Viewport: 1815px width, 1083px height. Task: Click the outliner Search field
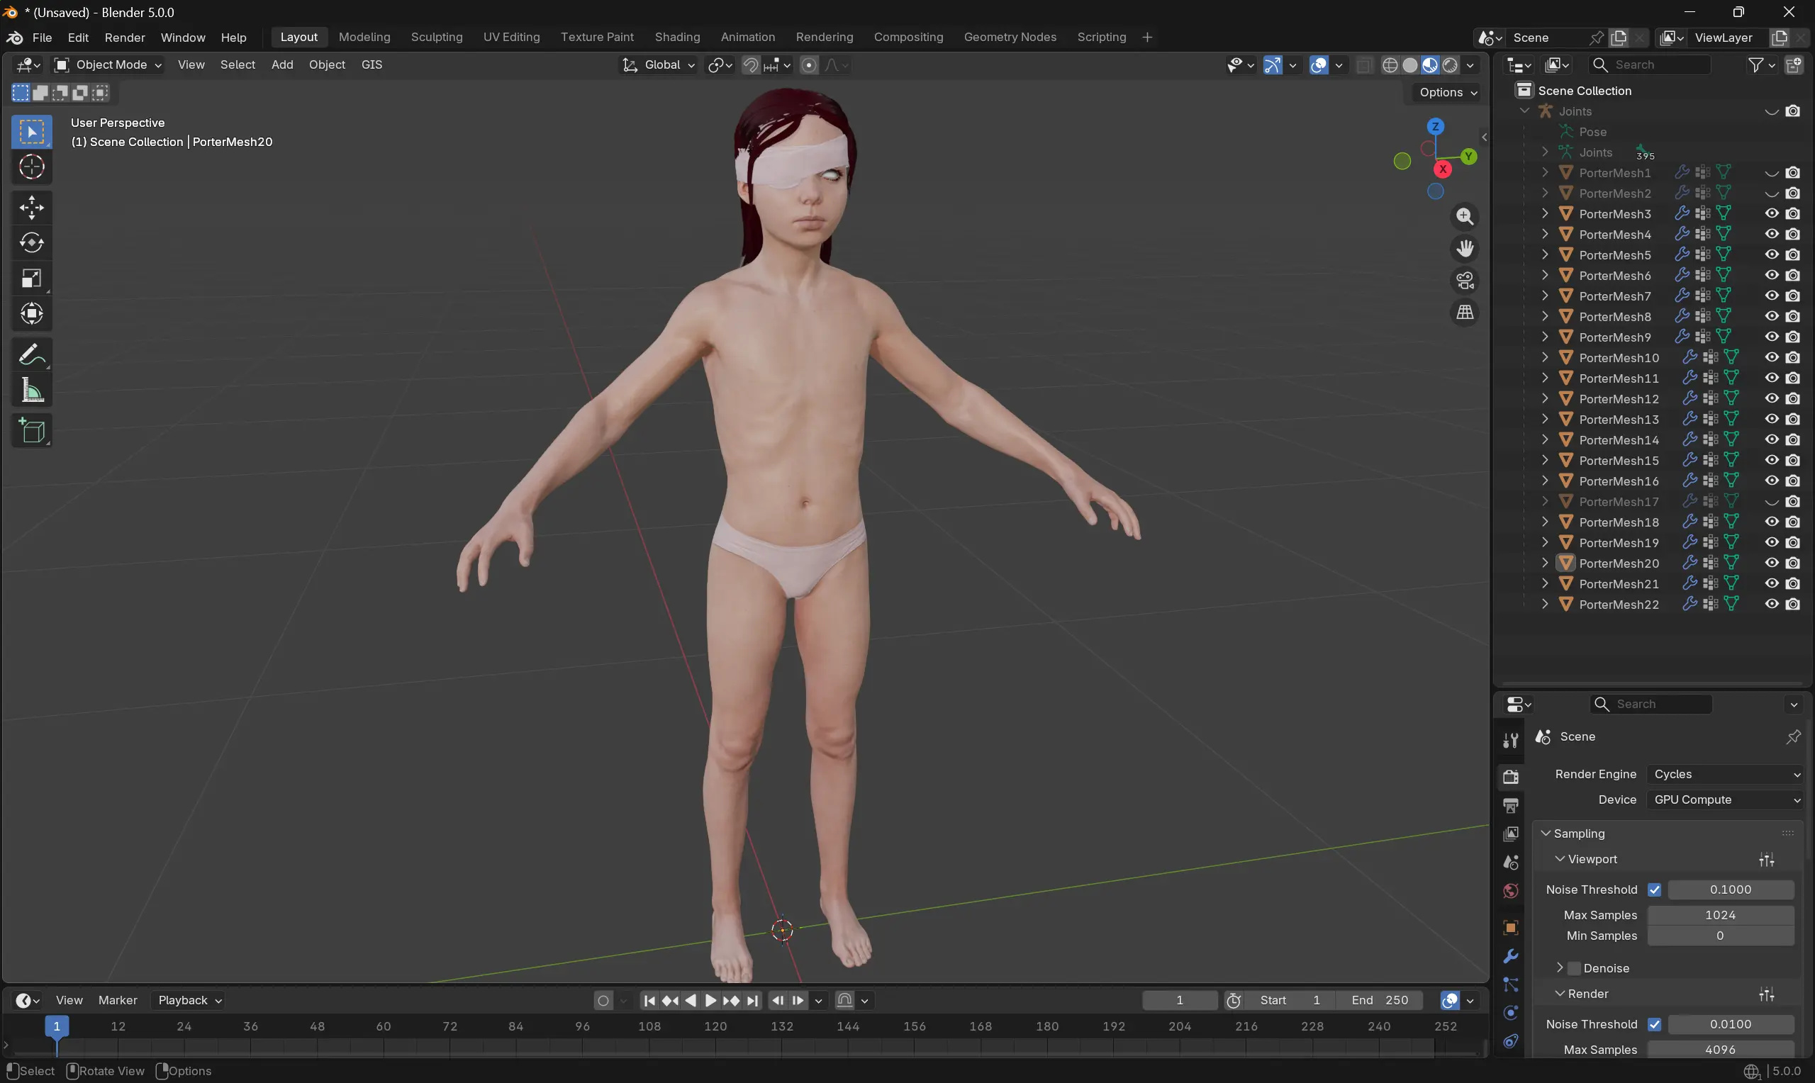click(1649, 65)
